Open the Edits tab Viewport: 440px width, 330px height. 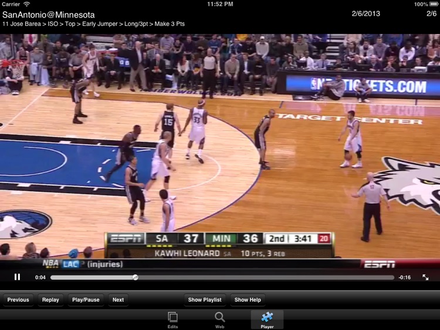[x=172, y=320]
